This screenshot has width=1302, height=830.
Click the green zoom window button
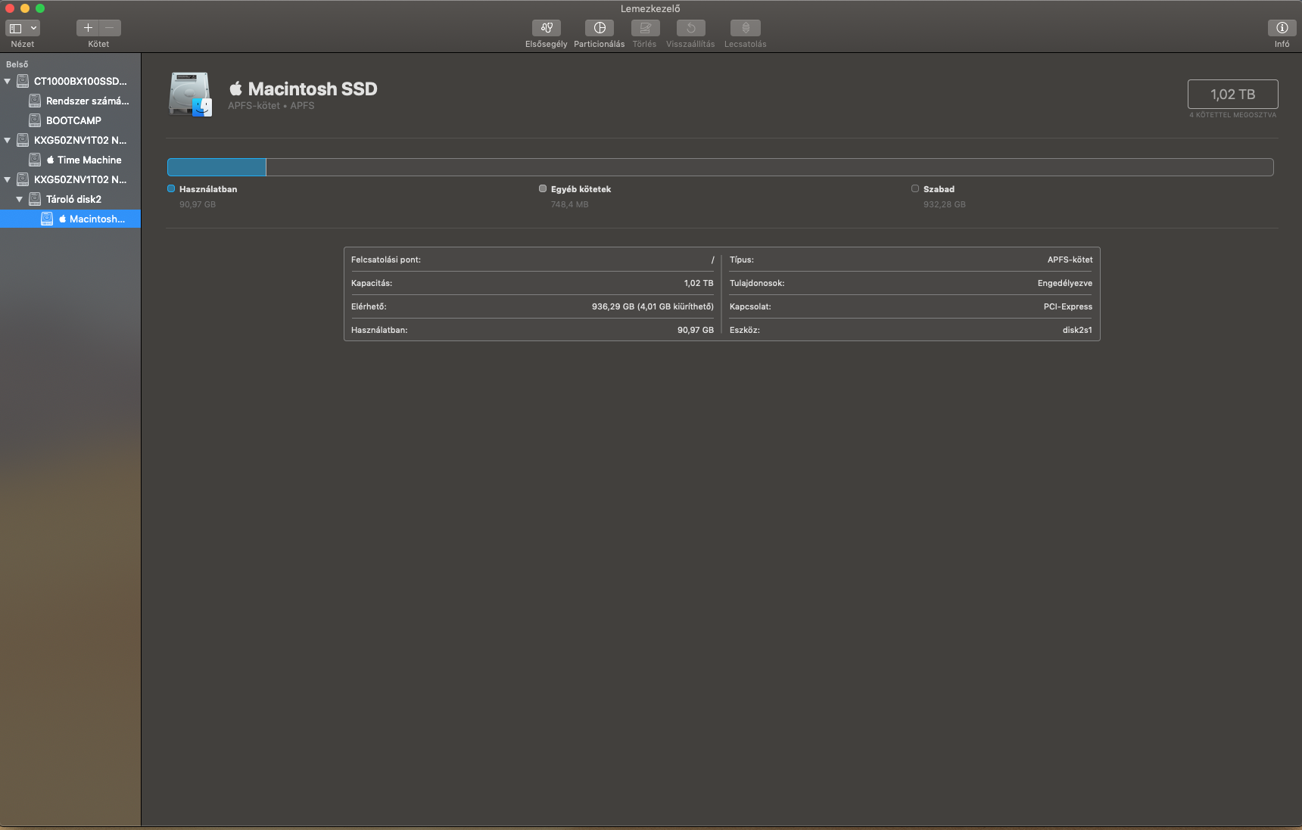[40, 8]
